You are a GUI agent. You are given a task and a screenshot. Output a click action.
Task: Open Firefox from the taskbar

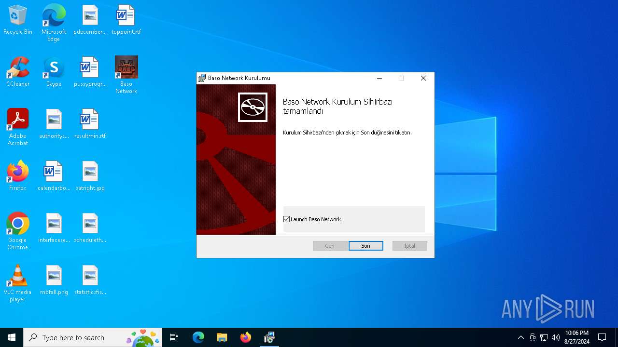[x=246, y=337]
